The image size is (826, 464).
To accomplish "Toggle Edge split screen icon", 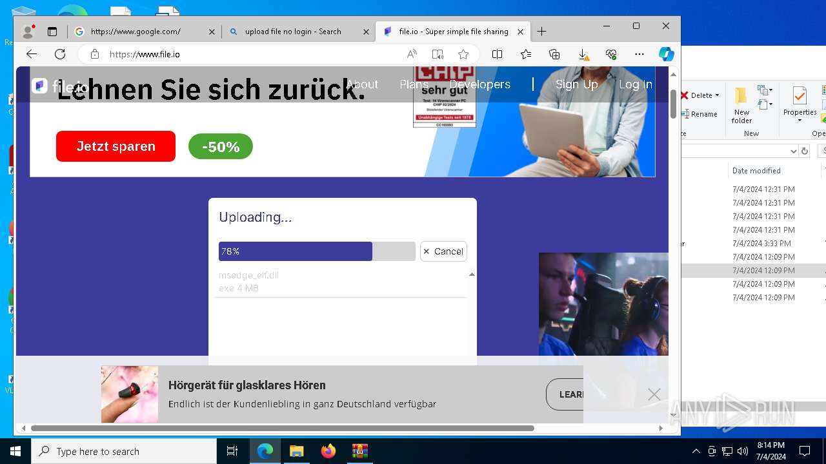I will [497, 54].
